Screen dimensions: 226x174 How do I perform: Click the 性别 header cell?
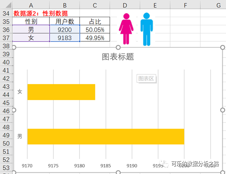pos(31,21)
